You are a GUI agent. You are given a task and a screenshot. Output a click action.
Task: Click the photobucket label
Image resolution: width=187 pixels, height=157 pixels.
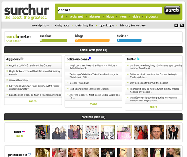coord(18,155)
